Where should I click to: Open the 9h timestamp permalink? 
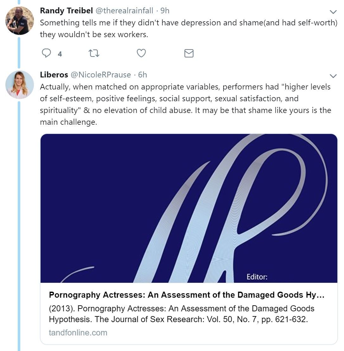click(165, 11)
